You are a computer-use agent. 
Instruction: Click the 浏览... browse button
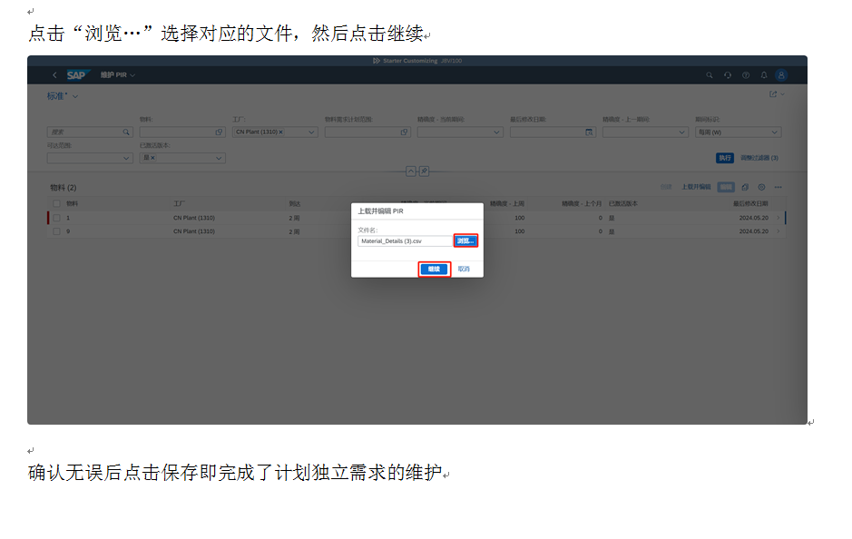[x=465, y=241]
